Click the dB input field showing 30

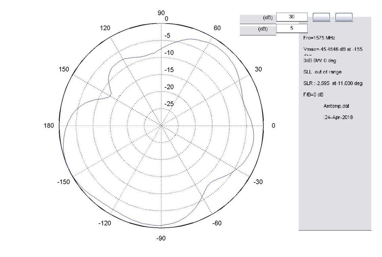pyautogui.click(x=292, y=17)
